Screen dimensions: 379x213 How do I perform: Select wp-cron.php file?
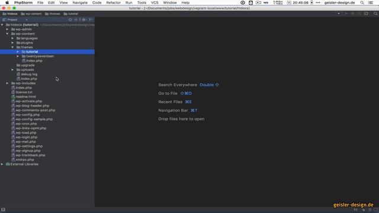(x=26, y=124)
